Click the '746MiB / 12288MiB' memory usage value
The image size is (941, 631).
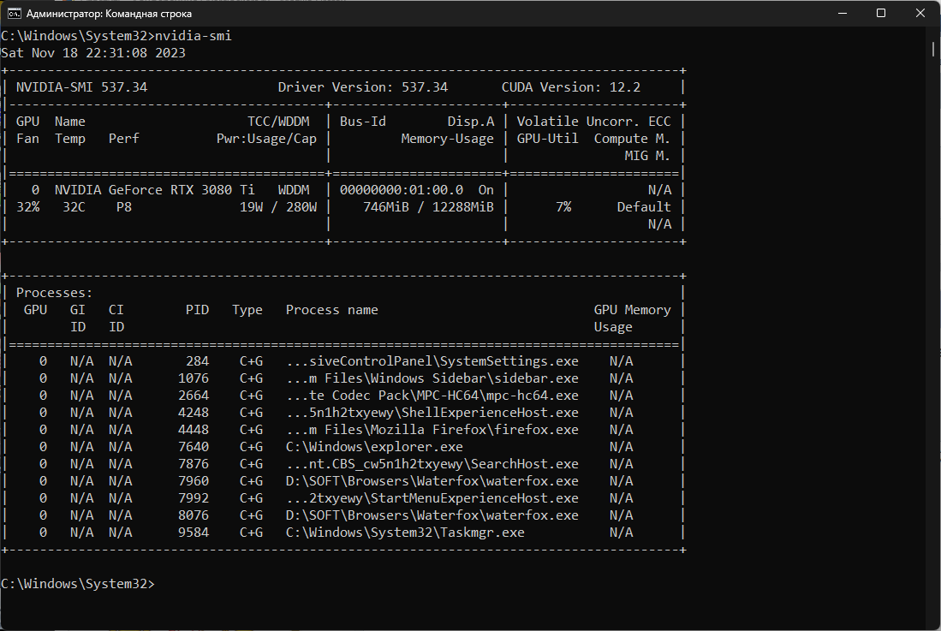[428, 207]
